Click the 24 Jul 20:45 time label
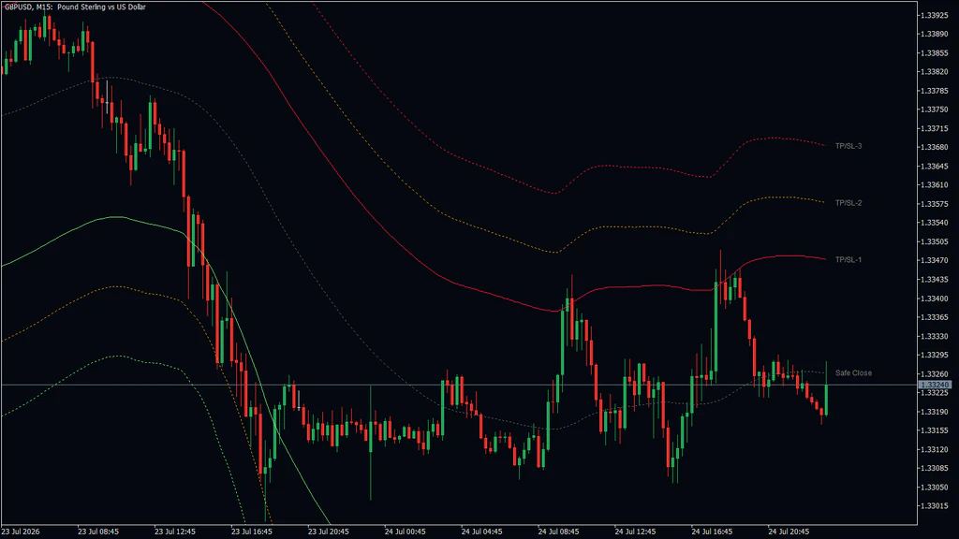This screenshot has width=959, height=539. click(789, 532)
